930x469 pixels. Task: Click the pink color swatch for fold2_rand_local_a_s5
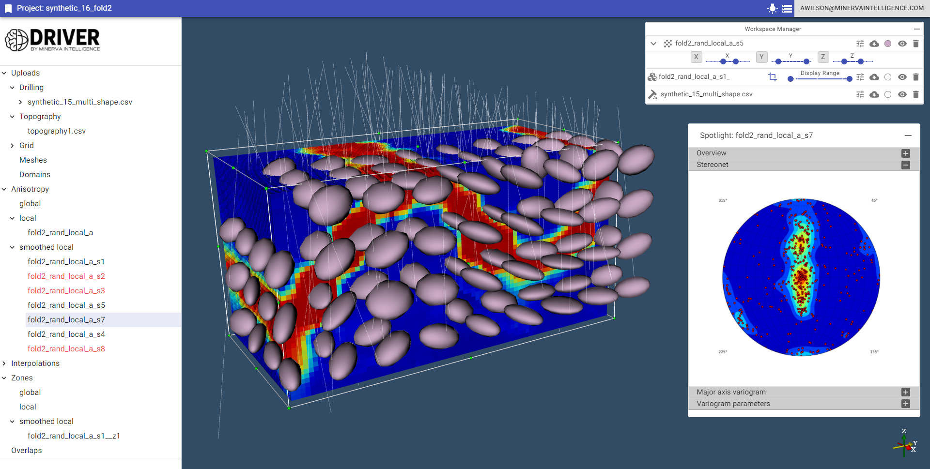tap(888, 44)
